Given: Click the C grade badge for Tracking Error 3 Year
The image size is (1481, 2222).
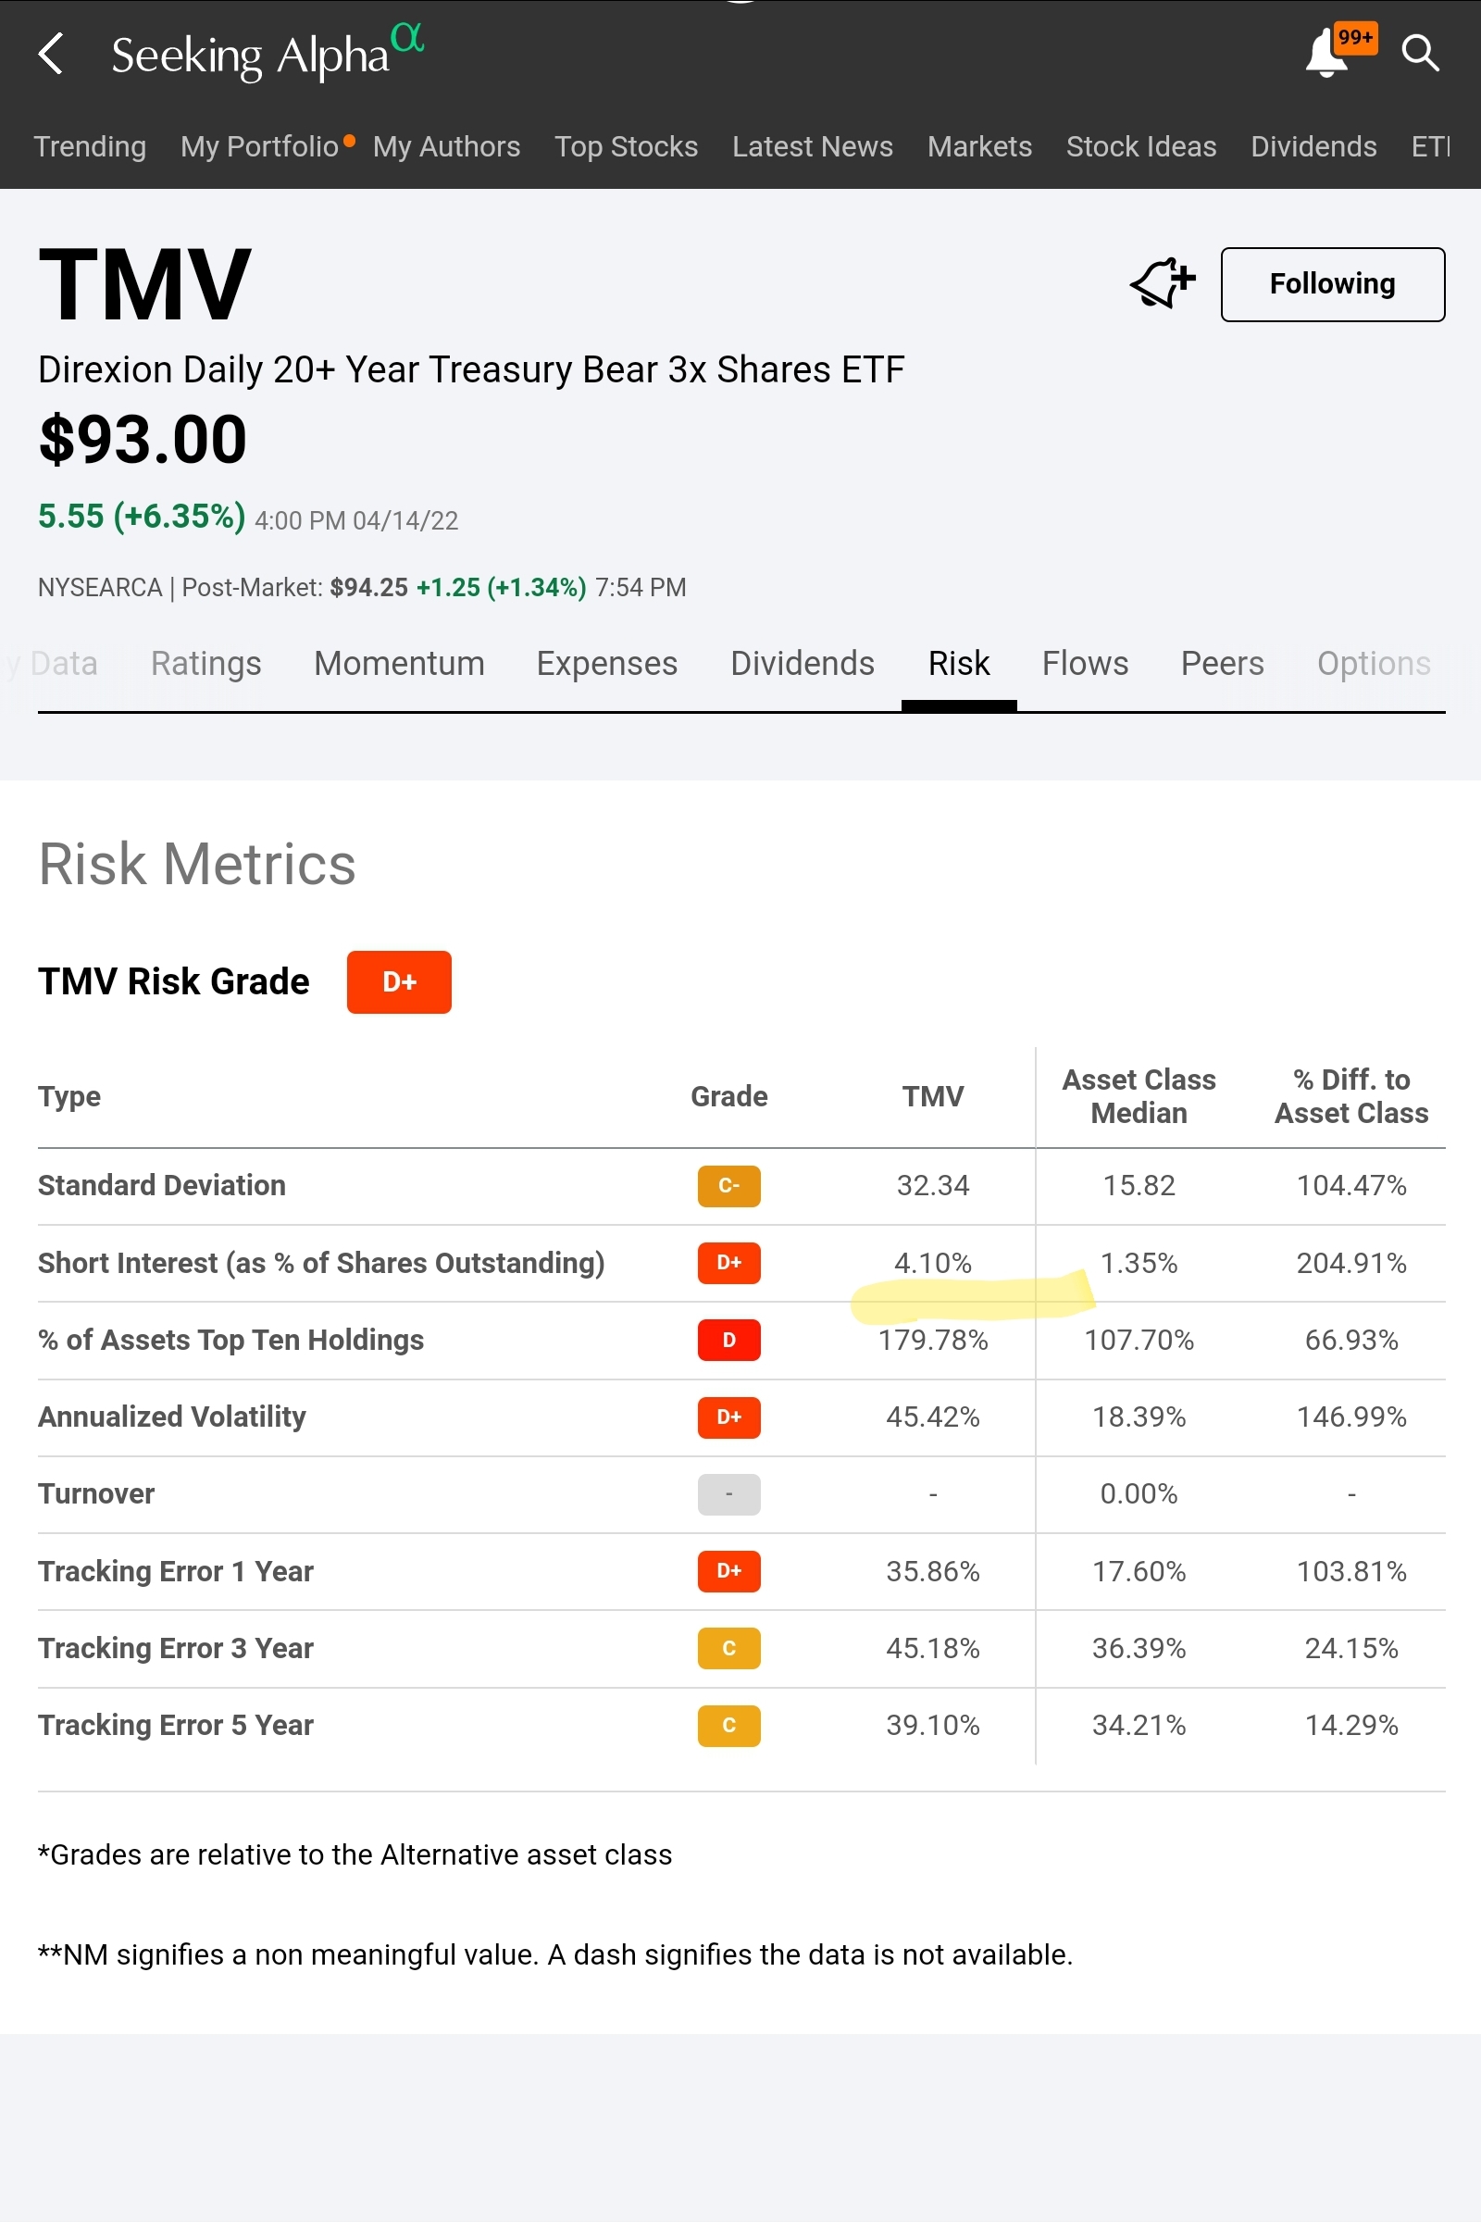Looking at the screenshot, I should 728,1649.
